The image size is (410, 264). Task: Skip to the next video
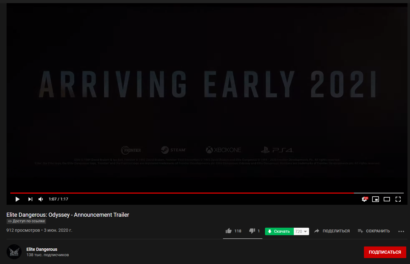[30, 199]
